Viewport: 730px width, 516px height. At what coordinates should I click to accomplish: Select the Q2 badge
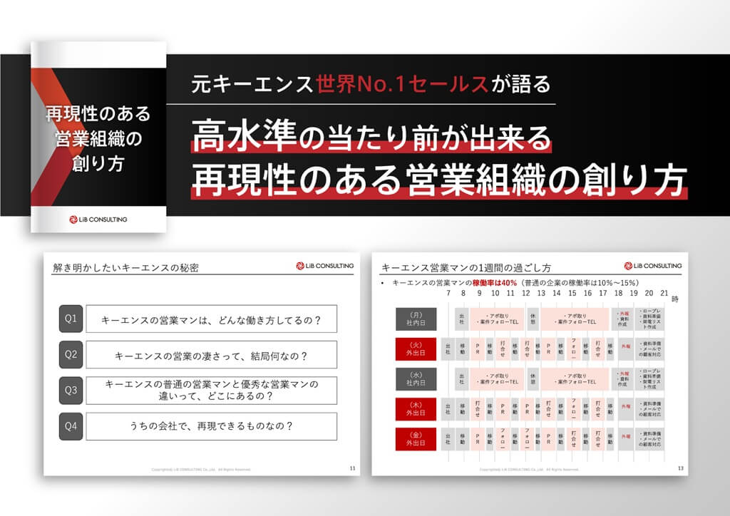point(71,354)
